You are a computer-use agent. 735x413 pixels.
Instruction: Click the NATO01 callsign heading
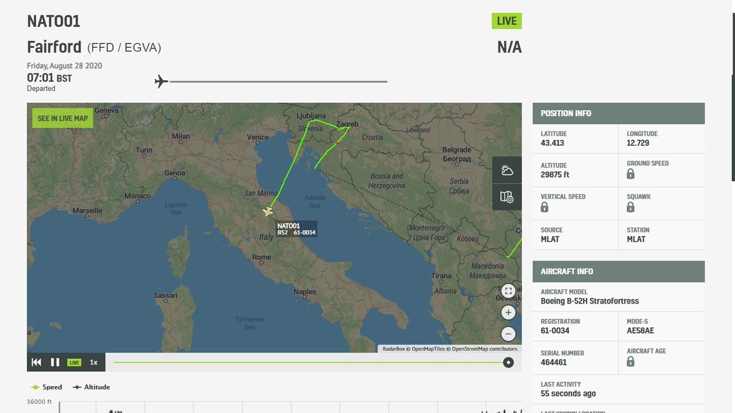(54, 21)
